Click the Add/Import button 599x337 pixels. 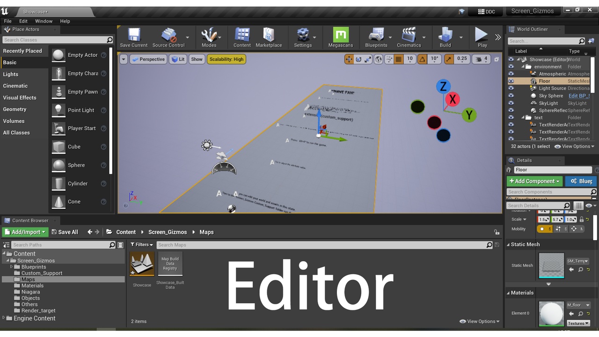tap(25, 232)
